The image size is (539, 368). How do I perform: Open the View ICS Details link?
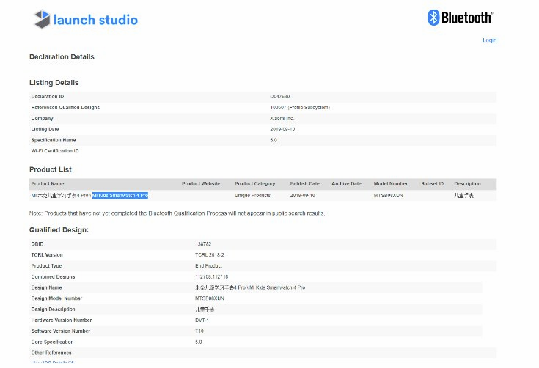(53, 363)
